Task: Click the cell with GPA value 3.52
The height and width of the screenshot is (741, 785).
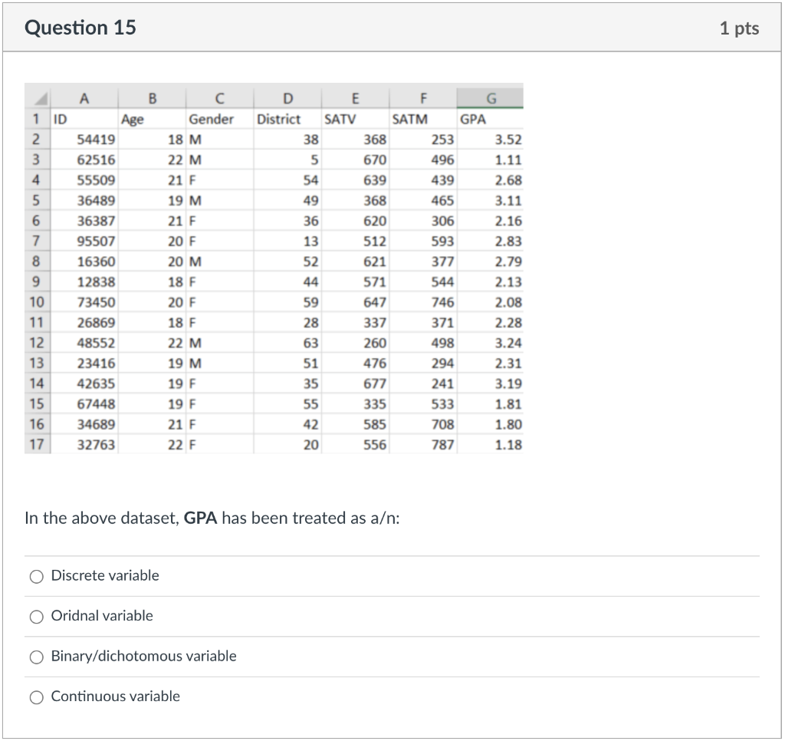Action: pos(506,139)
